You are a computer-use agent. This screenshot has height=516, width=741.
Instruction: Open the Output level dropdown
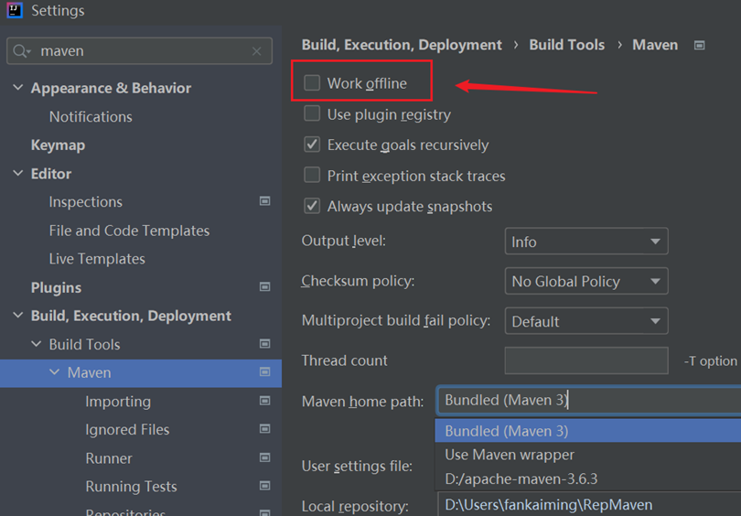coord(585,242)
